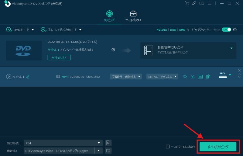
Task: Open the hamburger menu in title bar
Action: coord(210,3)
